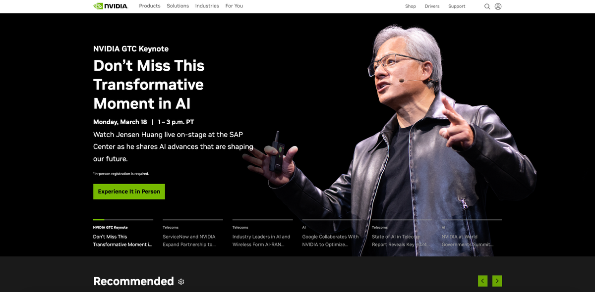Go to next recommended items arrow
Viewport: 595px width, 292px height.
click(x=497, y=281)
